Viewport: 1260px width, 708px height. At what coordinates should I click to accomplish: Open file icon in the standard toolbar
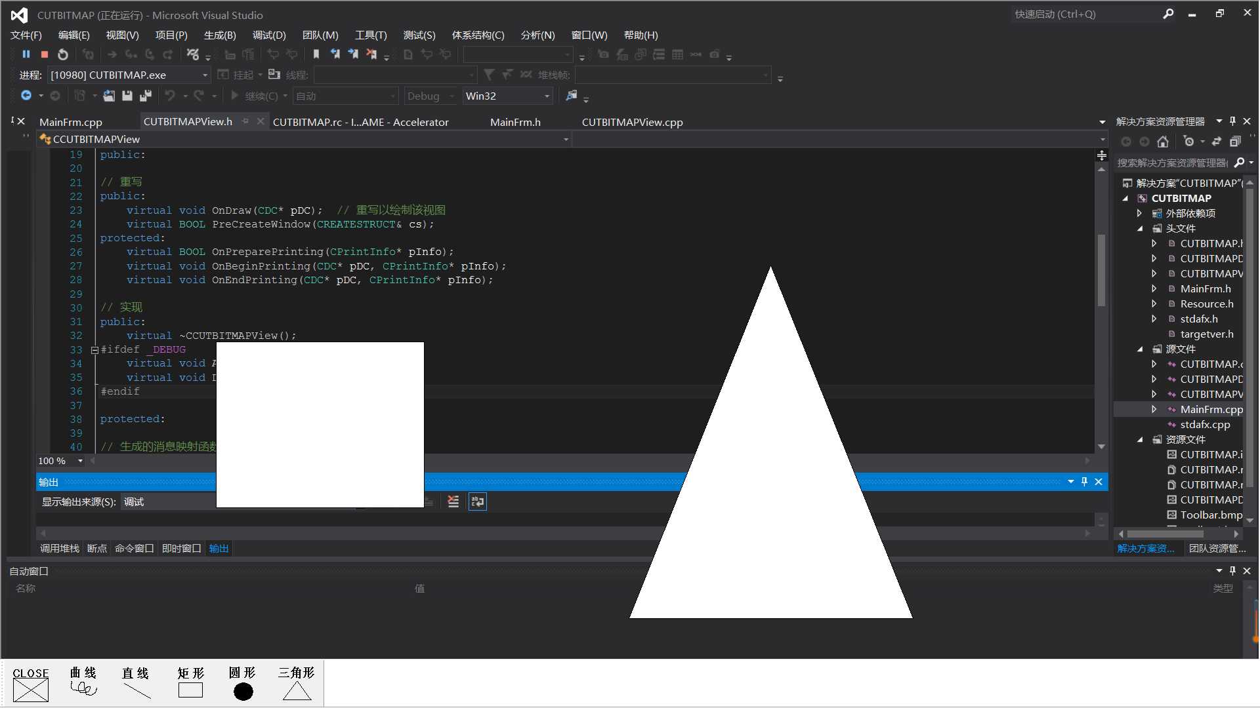pos(109,96)
